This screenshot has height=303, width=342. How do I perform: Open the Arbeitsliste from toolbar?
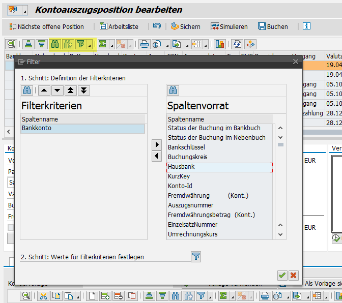[119, 26]
